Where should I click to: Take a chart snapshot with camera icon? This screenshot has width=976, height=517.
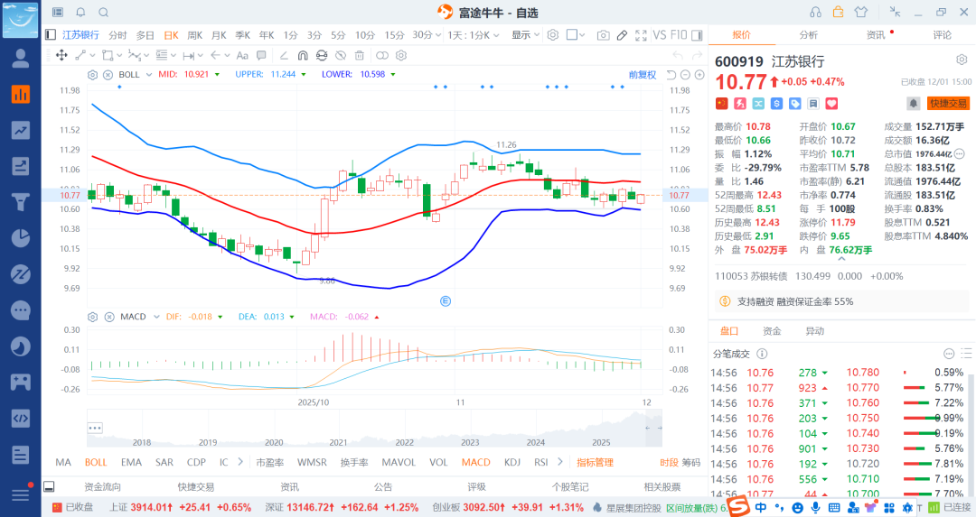(603, 35)
